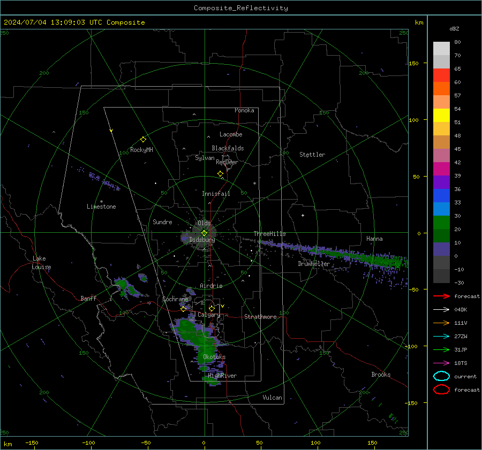Click the Didsbury label
The width and height of the screenshot is (482, 450).
point(202,240)
